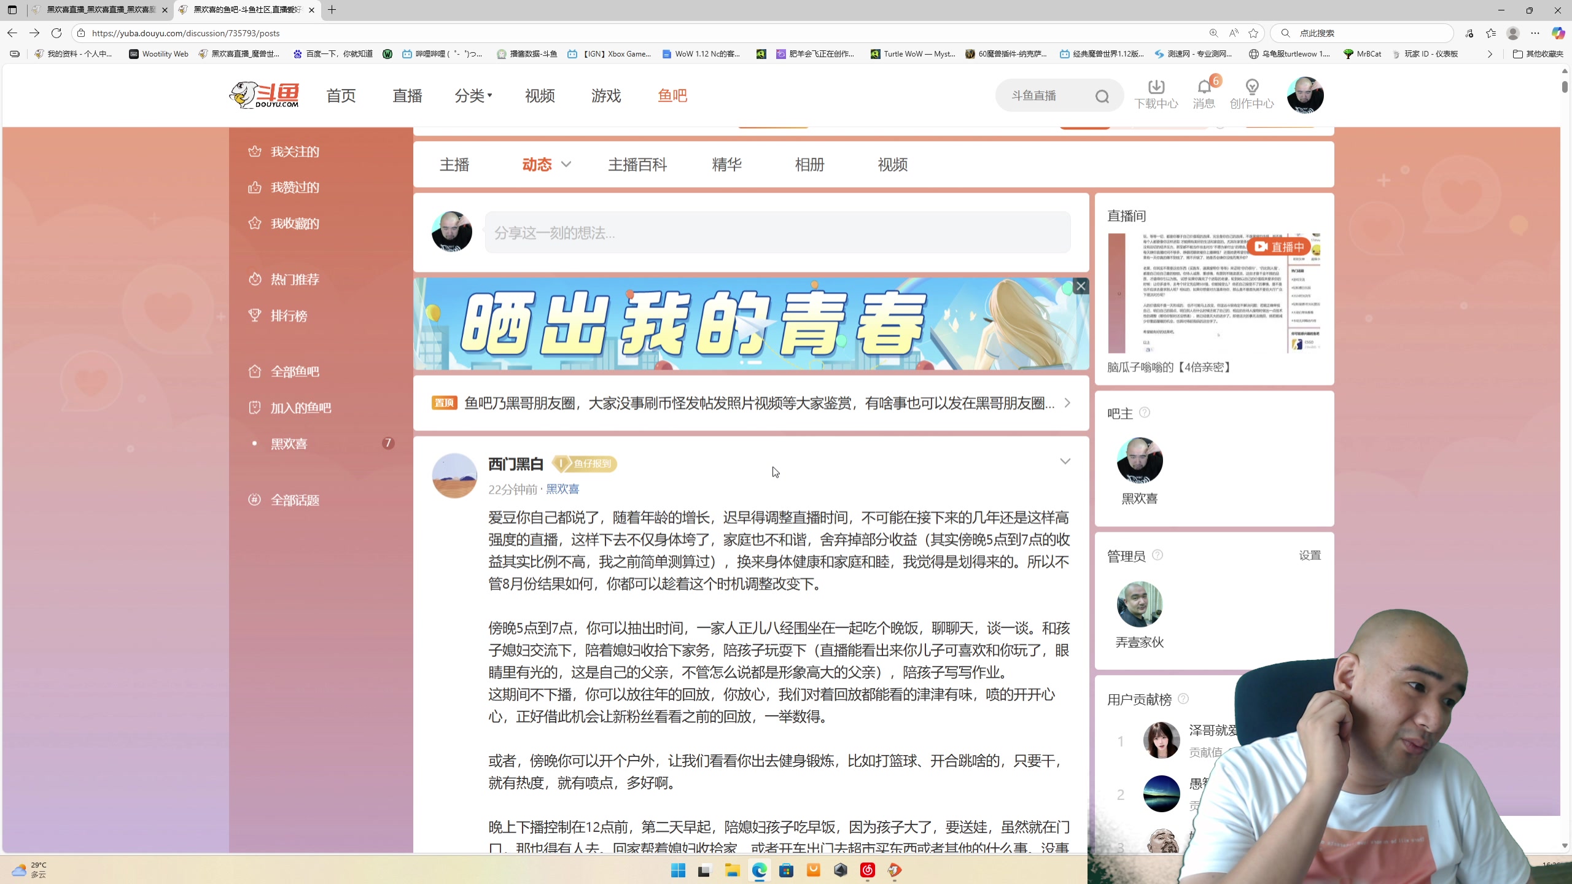Open 吧主 黑欢喜 avatar
This screenshot has height=884, width=1572.
coord(1140,460)
